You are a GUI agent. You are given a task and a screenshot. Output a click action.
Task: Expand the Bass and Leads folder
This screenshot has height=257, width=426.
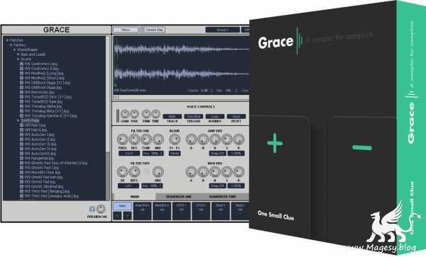(18, 55)
